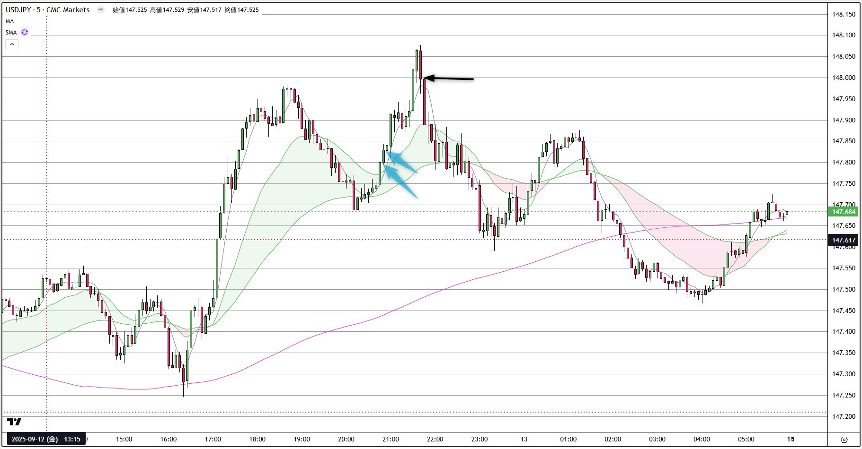The height and width of the screenshot is (449, 862).
Task: Click the 147.850 price axis label
Action: (844, 141)
